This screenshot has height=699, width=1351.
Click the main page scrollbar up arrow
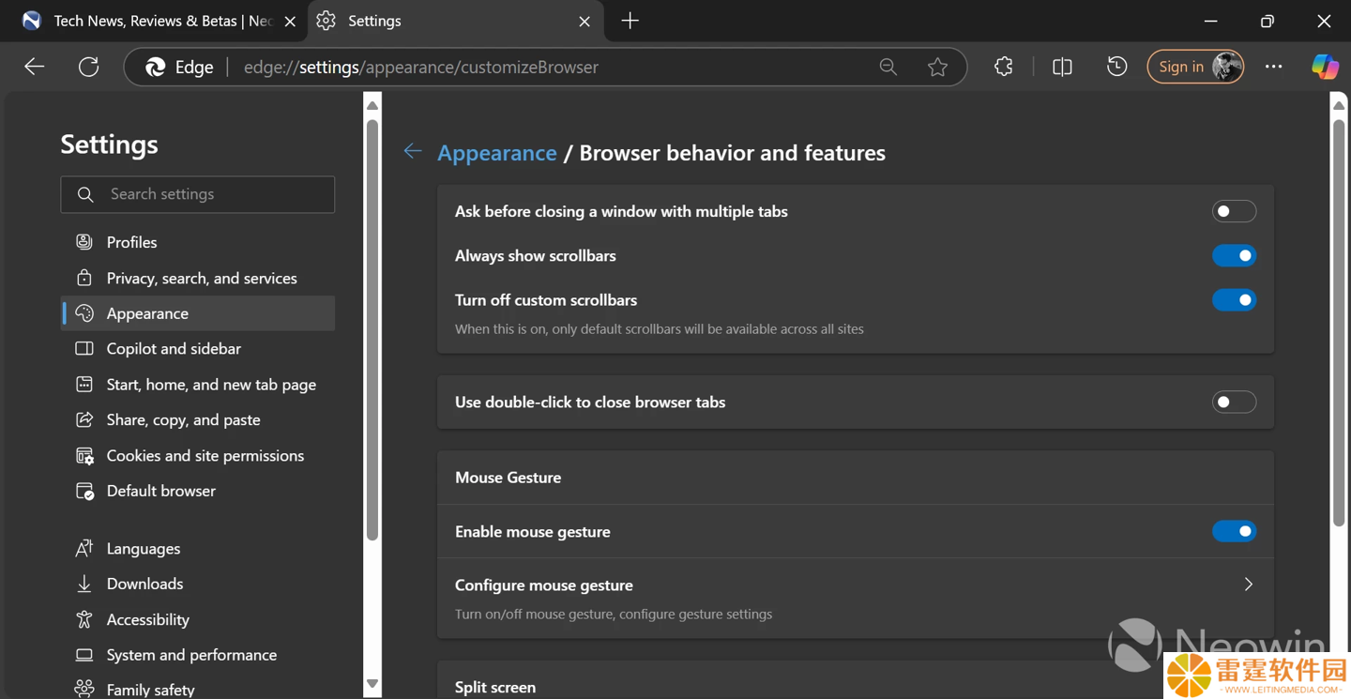[x=1339, y=105]
